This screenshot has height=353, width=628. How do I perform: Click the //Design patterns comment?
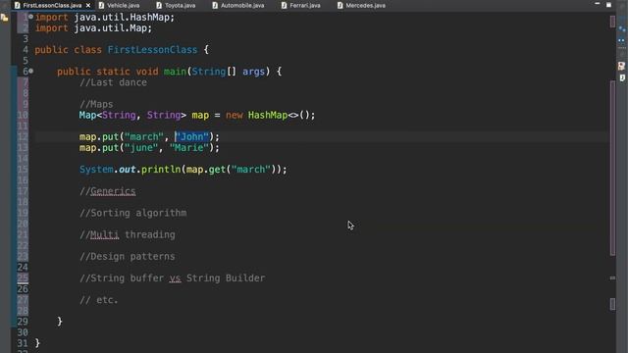(128, 256)
